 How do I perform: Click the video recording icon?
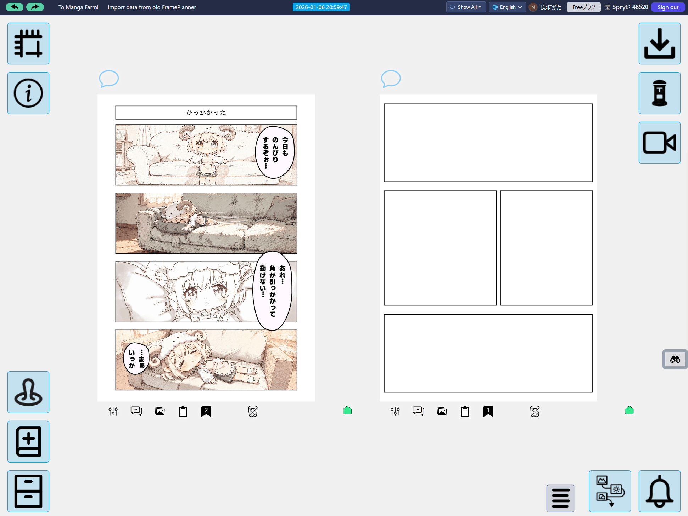(x=659, y=142)
